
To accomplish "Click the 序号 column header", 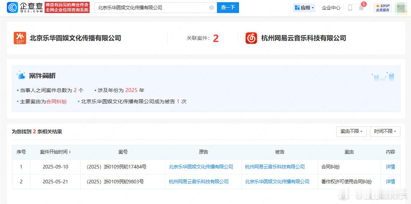I will [21, 152].
